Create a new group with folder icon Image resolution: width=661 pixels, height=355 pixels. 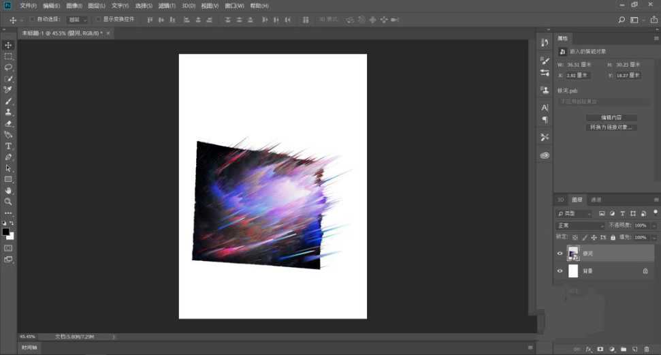pyautogui.click(x=623, y=348)
